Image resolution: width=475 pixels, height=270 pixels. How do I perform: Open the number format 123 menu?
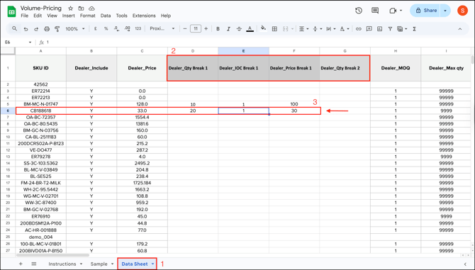tap(138, 28)
